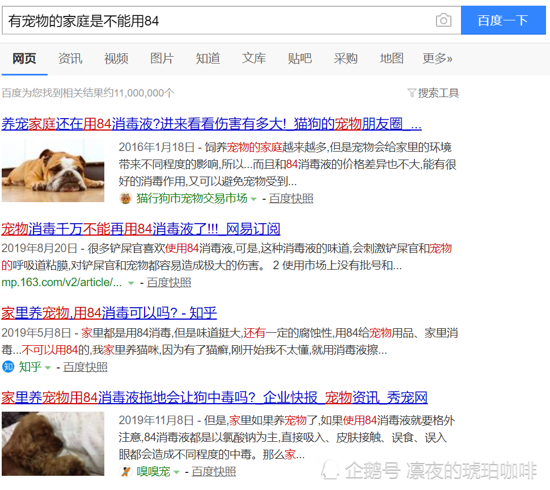The width and height of the screenshot is (550, 490).
Task: Switch to the 贴吧 tab
Action: click(300, 58)
